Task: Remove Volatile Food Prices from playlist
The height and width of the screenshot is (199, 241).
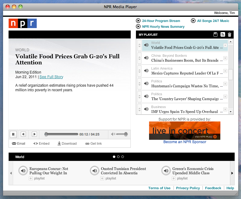Action: [x=225, y=45]
